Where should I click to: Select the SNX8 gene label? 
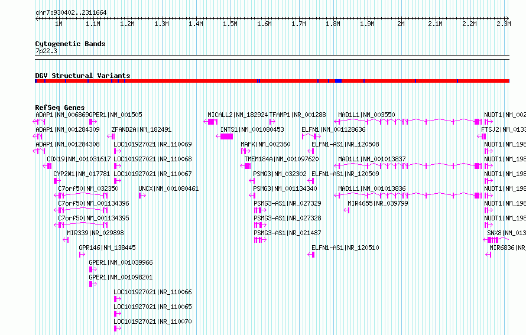(x=506, y=233)
